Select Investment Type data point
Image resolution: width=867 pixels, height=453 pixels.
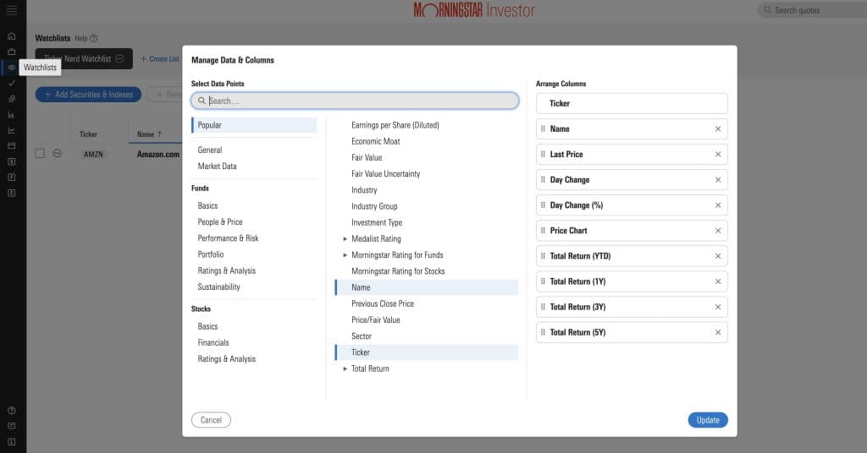tap(377, 222)
